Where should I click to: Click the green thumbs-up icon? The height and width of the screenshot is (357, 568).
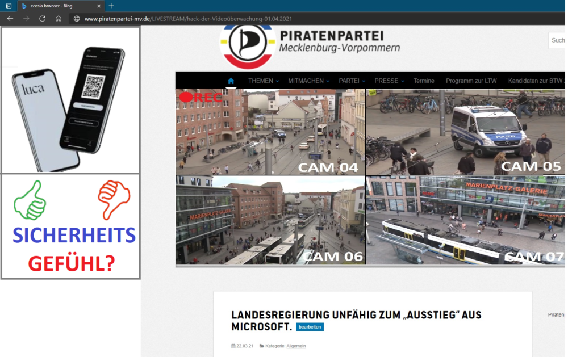tap(30, 200)
